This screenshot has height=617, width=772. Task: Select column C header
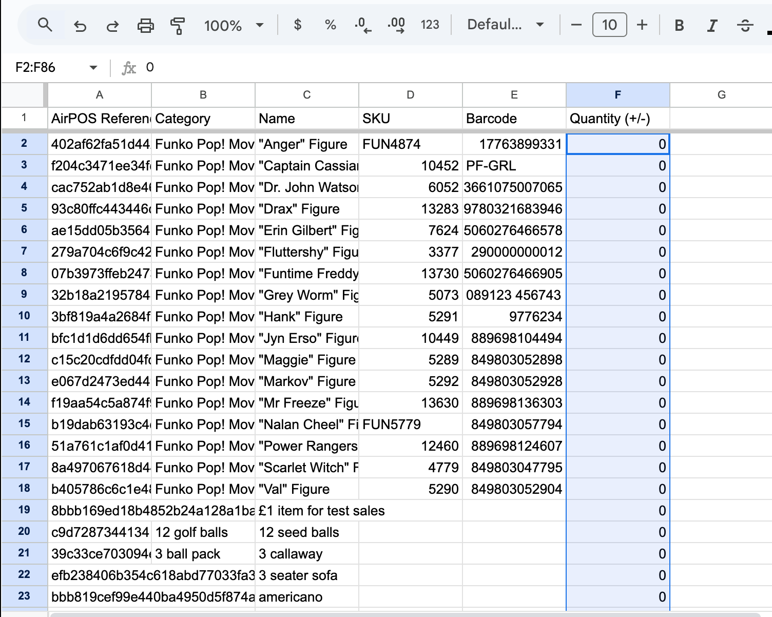click(307, 94)
